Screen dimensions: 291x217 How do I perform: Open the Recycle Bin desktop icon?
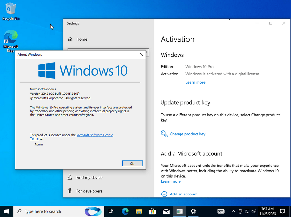(x=10, y=11)
